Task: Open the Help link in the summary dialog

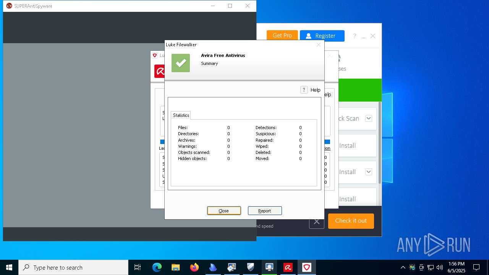Action: pyautogui.click(x=315, y=90)
